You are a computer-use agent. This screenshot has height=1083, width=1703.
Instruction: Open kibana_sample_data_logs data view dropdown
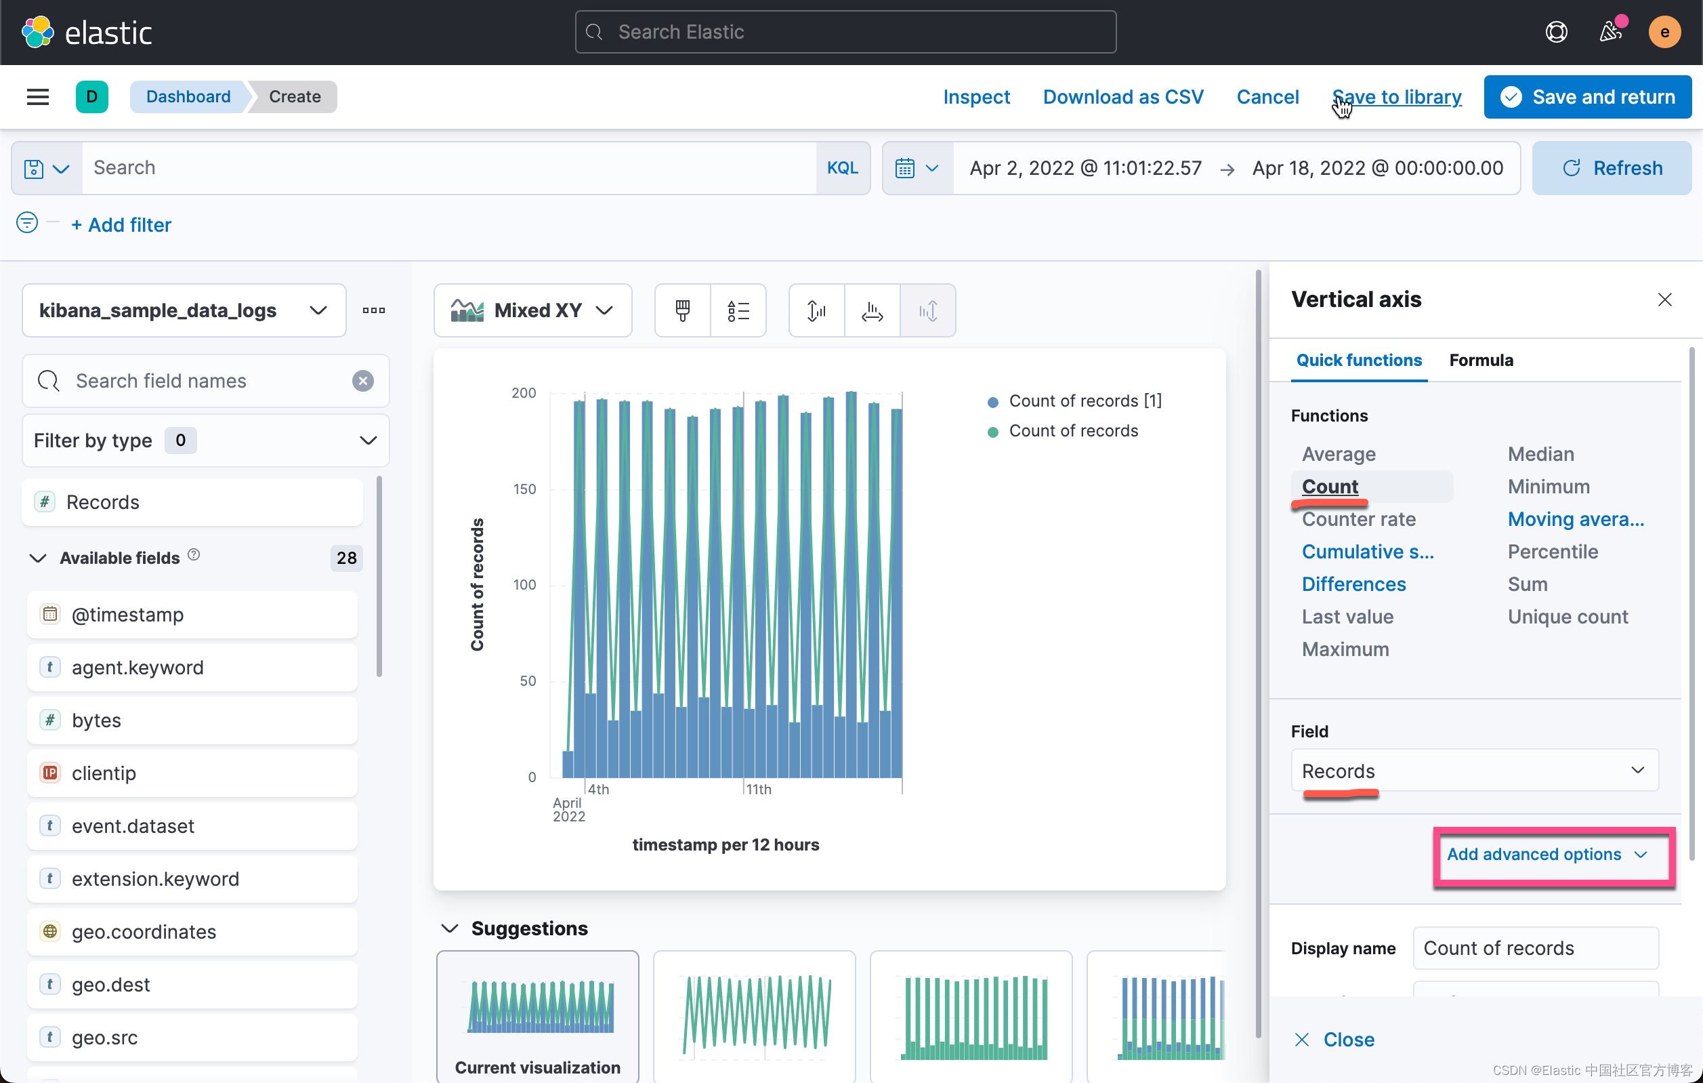click(x=184, y=310)
